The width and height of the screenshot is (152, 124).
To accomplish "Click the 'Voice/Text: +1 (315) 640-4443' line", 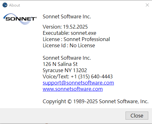I will pyautogui.click(x=78, y=76).
